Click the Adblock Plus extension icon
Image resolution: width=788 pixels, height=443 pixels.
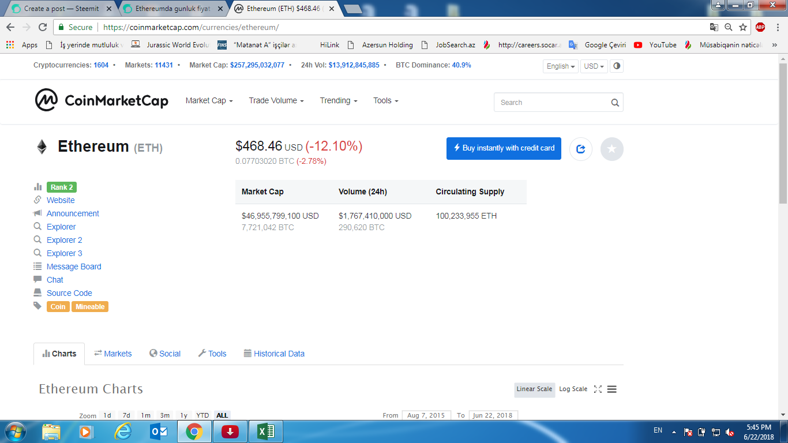point(760,27)
